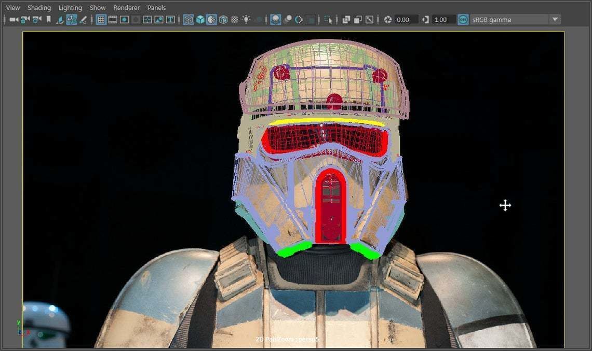Select the Grease Pencil tool icon
The image size is (592, 351).
[83, 20]
